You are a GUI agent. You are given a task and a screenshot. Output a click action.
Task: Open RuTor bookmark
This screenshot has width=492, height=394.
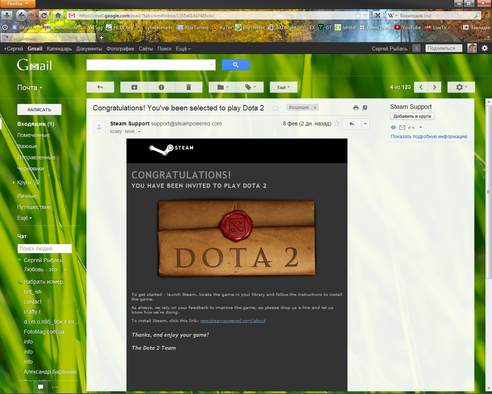click(x=223, y=27)
